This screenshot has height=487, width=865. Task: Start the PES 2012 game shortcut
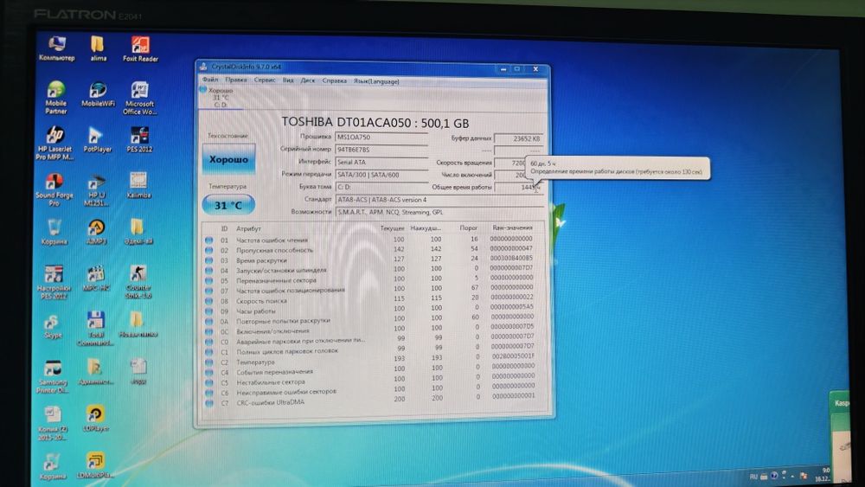coord(139,140)
